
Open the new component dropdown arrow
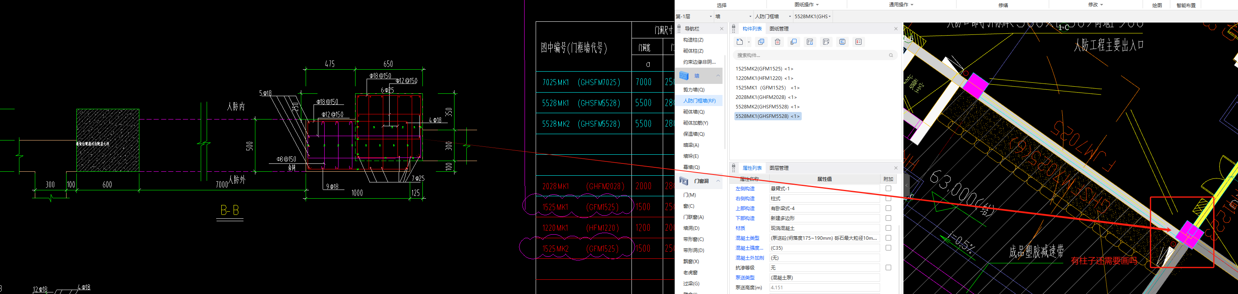click(749, 42)
